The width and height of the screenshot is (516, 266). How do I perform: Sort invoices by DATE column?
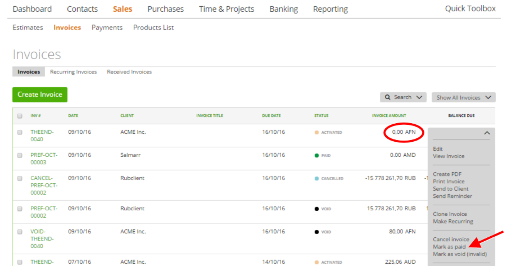73,115
